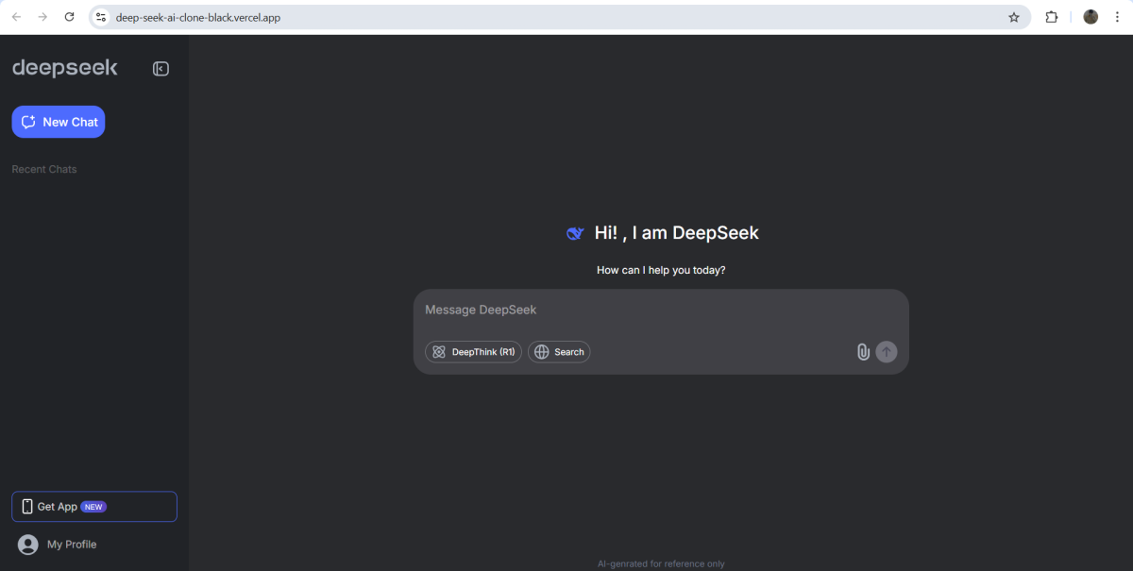The image size is (1133, 571).
Task: Click the Get App button
Action: click(x=94, y=507)
